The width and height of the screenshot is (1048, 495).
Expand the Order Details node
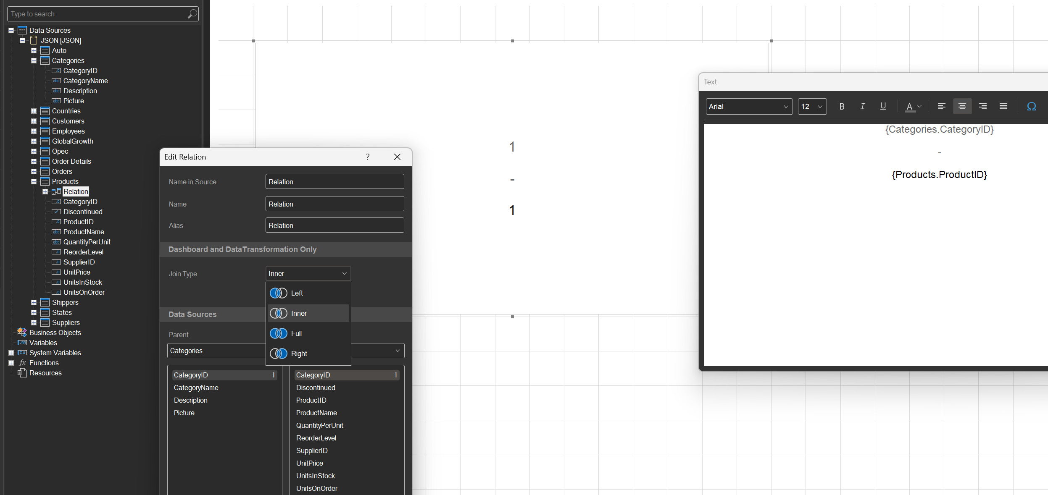click(x=34, y=161)
